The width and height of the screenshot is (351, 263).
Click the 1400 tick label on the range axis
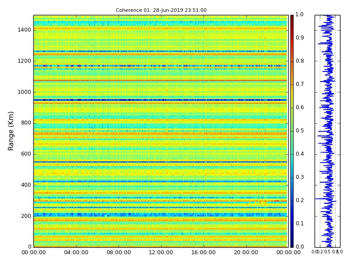[25, 30]
